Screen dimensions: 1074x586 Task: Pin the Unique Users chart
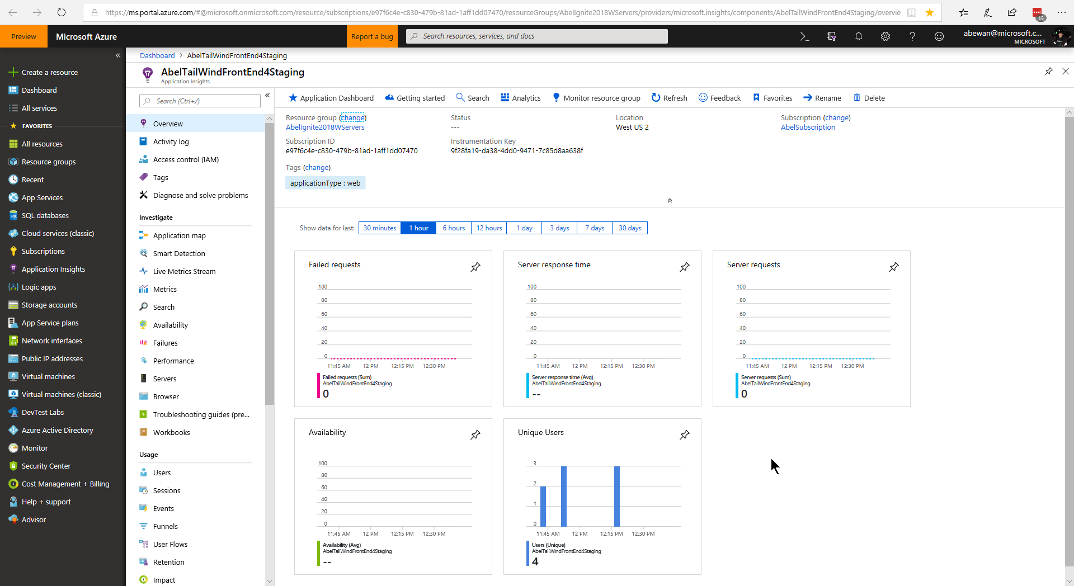point(685,435)
